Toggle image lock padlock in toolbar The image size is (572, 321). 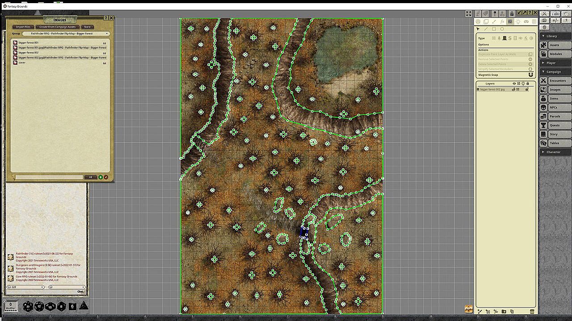[x=512, y=14]
